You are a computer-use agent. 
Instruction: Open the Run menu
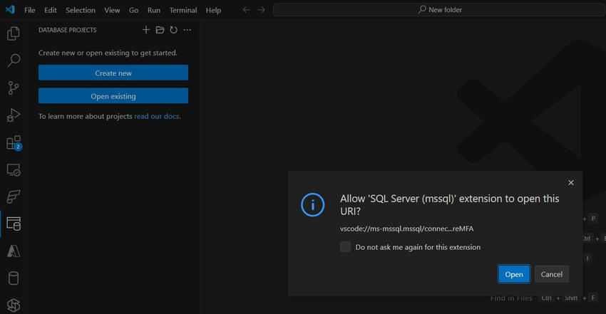[154, 10]
